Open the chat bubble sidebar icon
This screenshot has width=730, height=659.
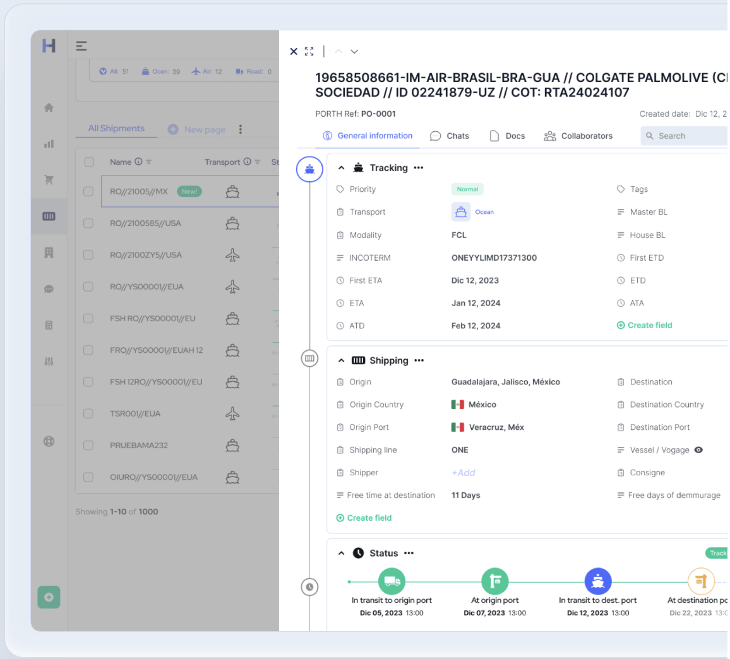click(x=49, y=289)
